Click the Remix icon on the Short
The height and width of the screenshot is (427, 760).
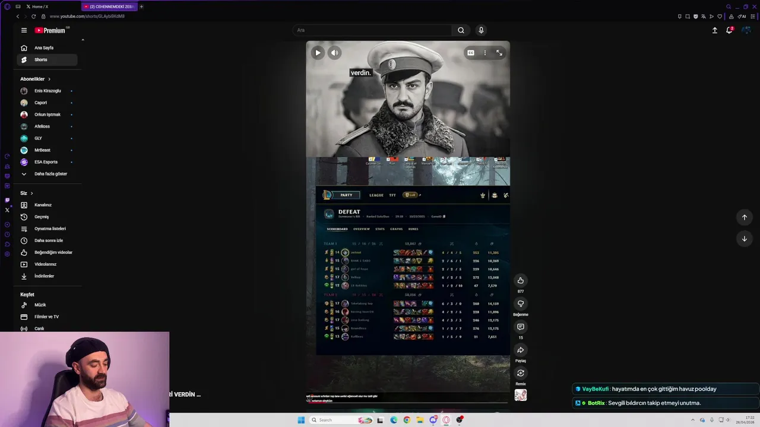point(521,373)
